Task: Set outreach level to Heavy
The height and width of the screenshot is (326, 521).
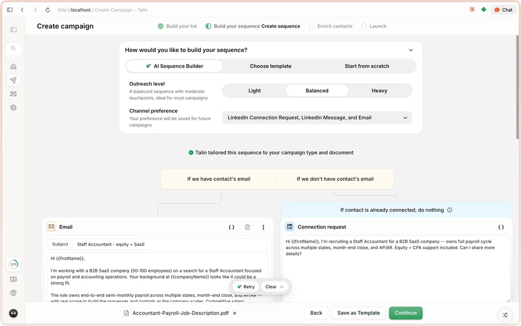Action: 379,90
